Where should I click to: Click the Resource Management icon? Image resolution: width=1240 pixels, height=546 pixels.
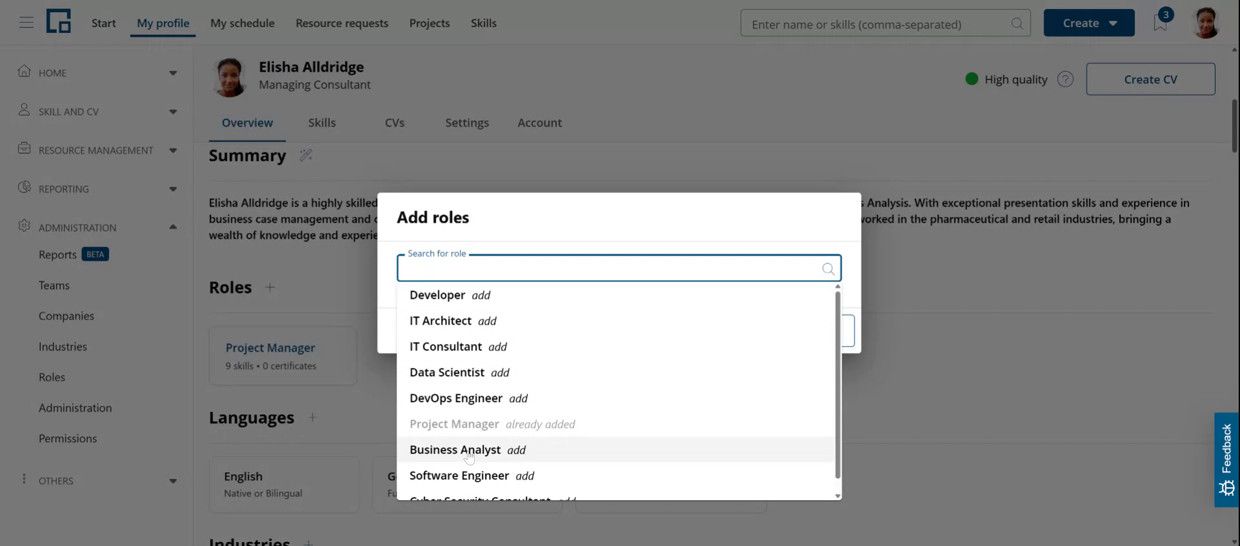click(x=24, y=148)
